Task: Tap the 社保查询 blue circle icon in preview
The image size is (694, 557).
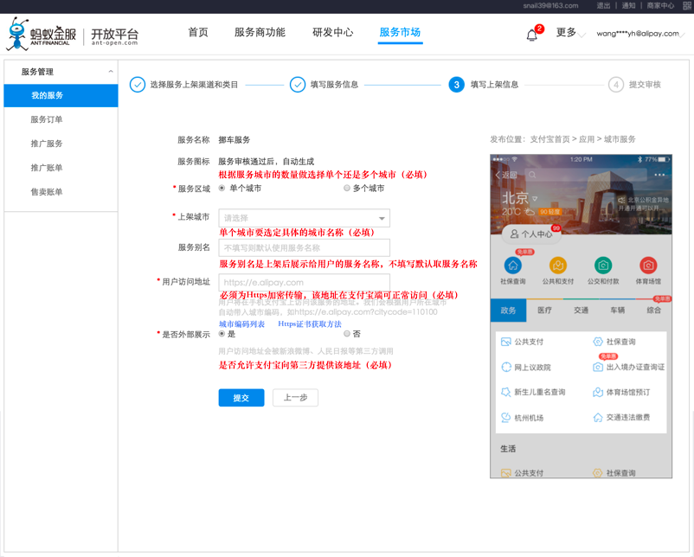Action: pos(512,266)
